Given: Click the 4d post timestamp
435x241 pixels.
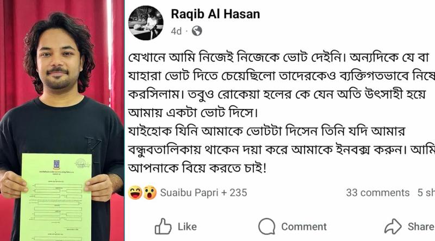Looking at the screenshot, I should [x=176, y=31].
